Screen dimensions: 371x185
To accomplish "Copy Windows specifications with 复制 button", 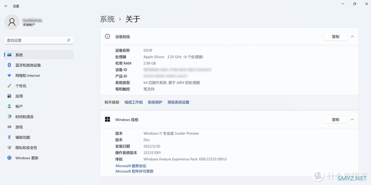I will [x=336, y=119].
